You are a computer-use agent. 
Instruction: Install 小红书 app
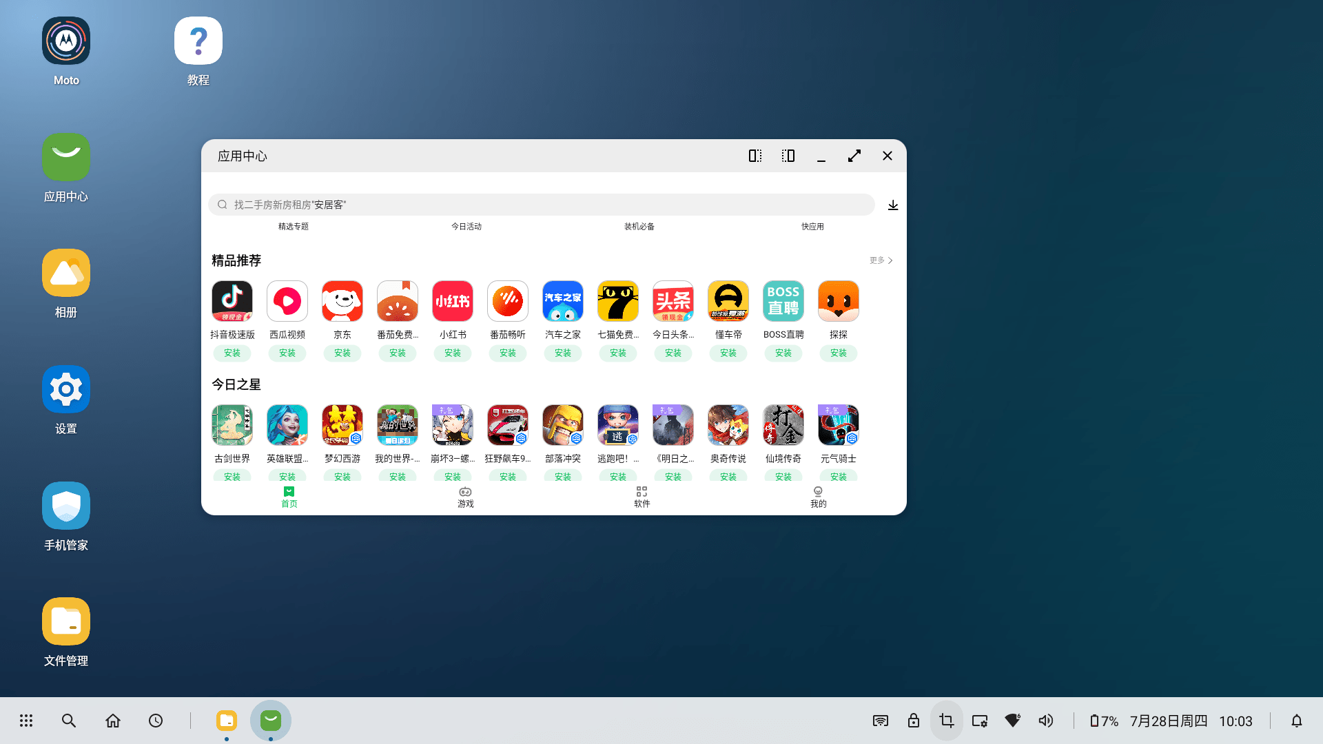click(453, 353)
